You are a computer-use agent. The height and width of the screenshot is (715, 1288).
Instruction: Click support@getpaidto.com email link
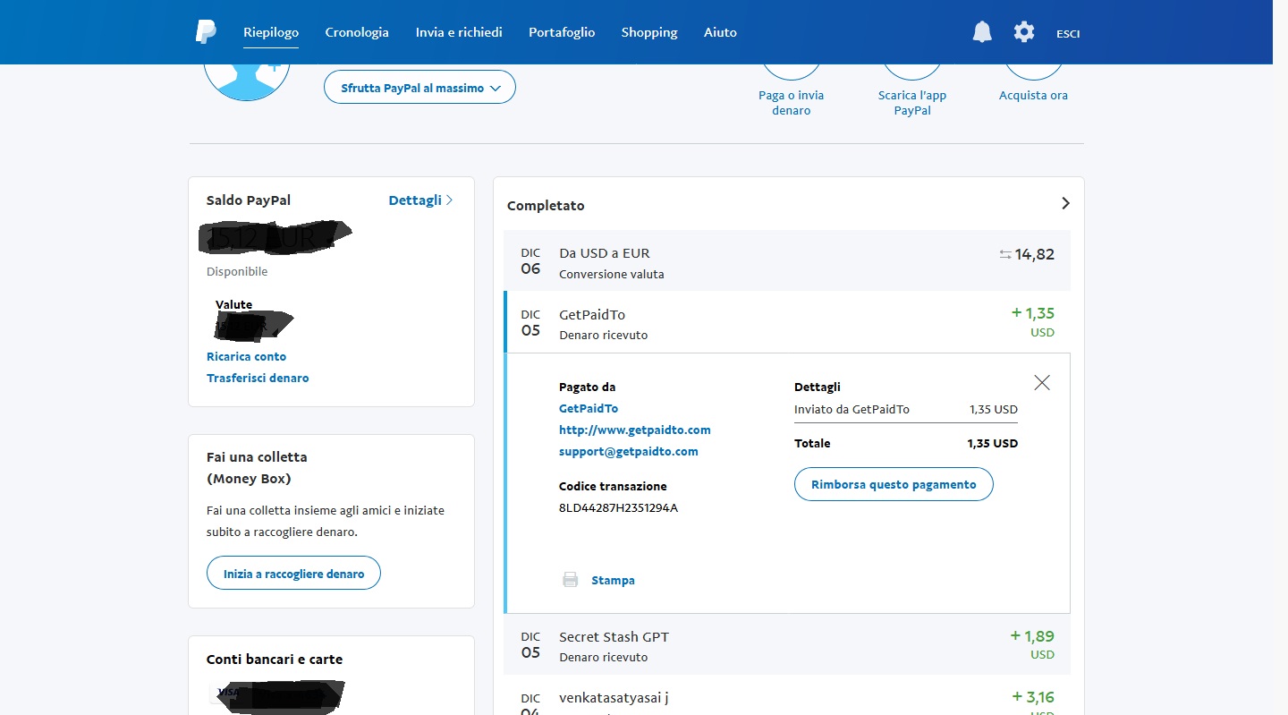(629, 451)
